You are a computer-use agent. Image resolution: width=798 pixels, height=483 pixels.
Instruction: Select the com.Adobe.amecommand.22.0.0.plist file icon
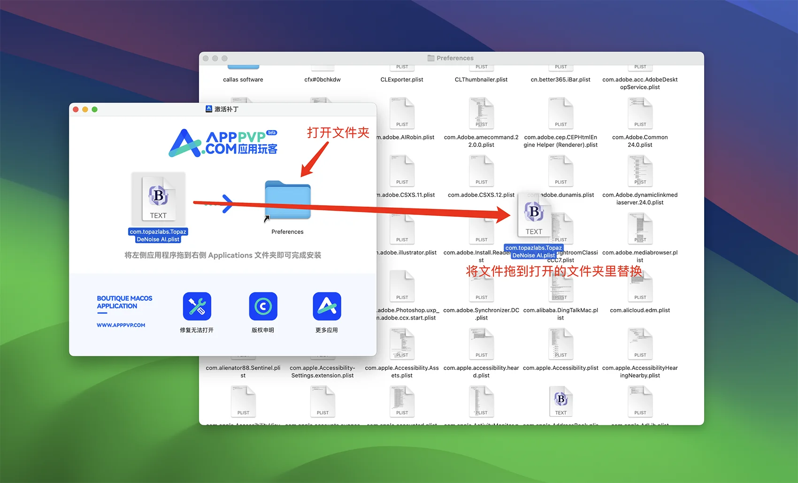click(481, 113)
